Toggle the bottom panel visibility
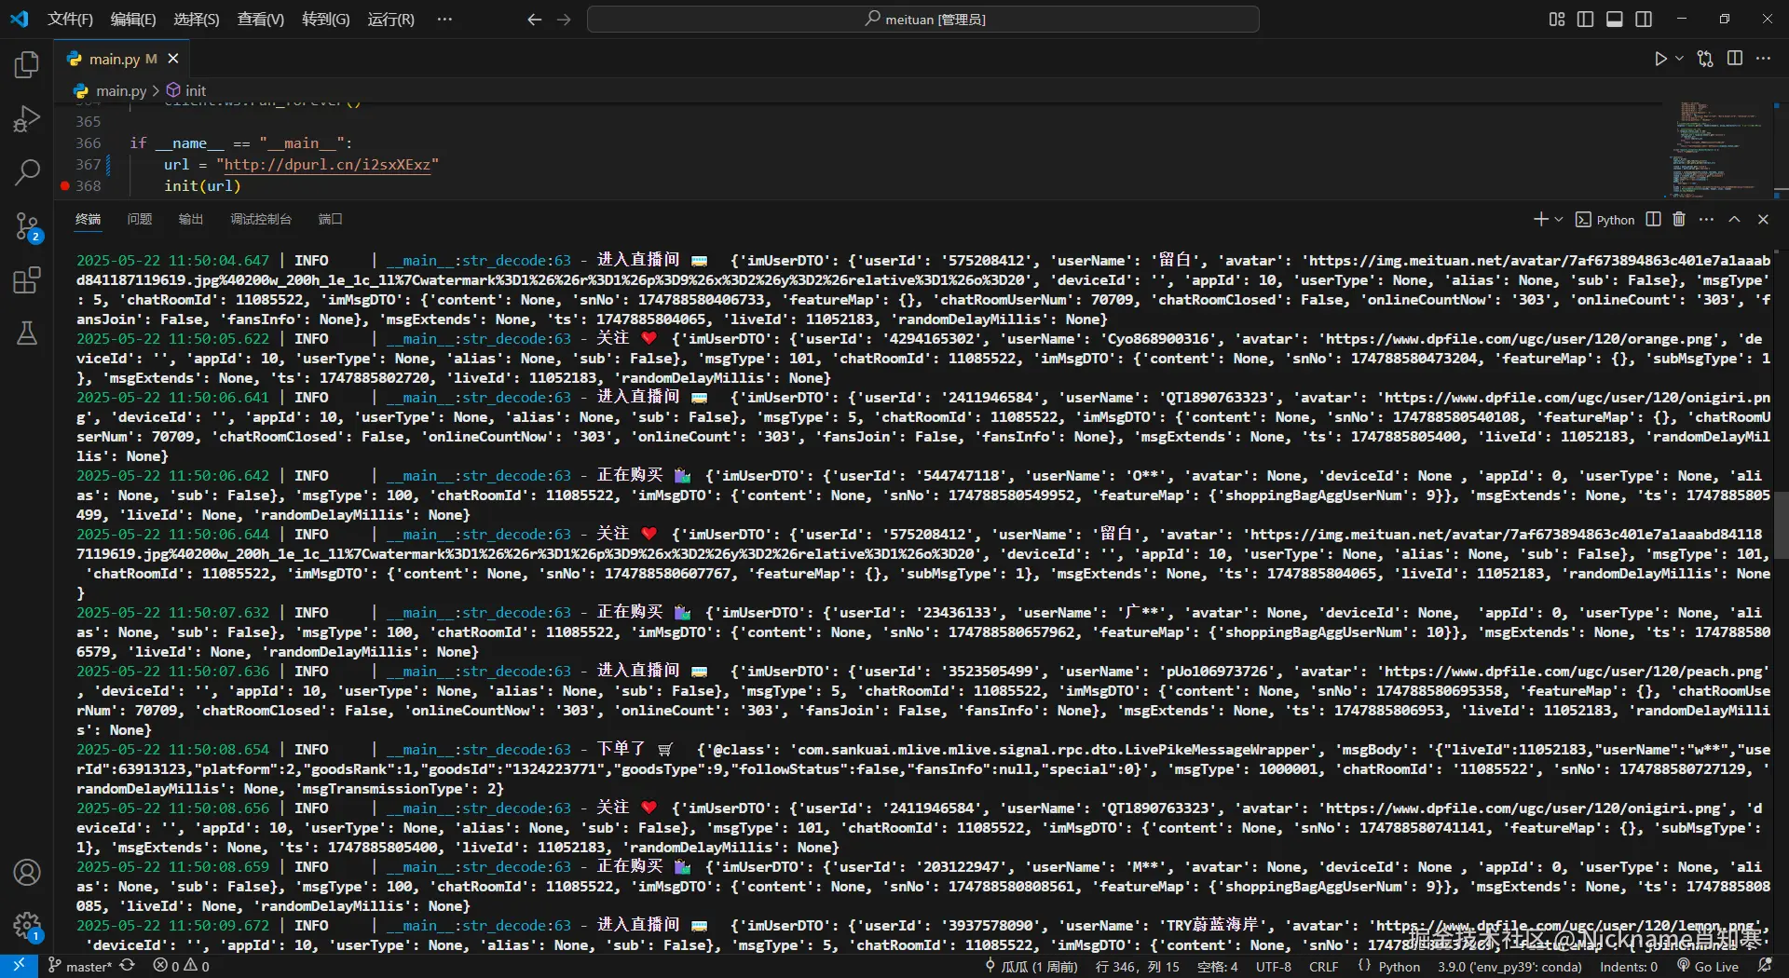The height and width of the screenshot is (978, 1789). click(1615, 20)
